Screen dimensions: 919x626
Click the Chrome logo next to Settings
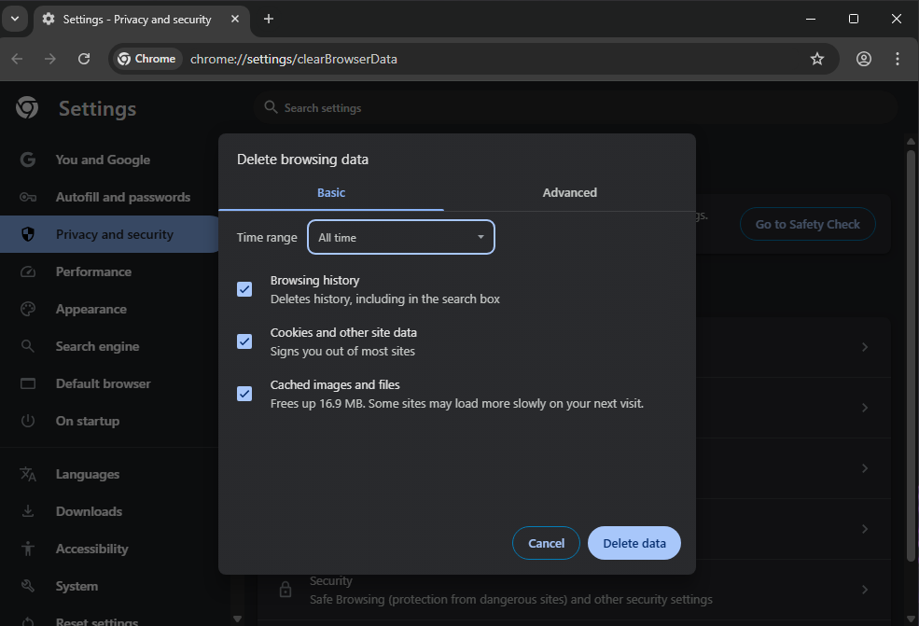[x=27, y=108]
